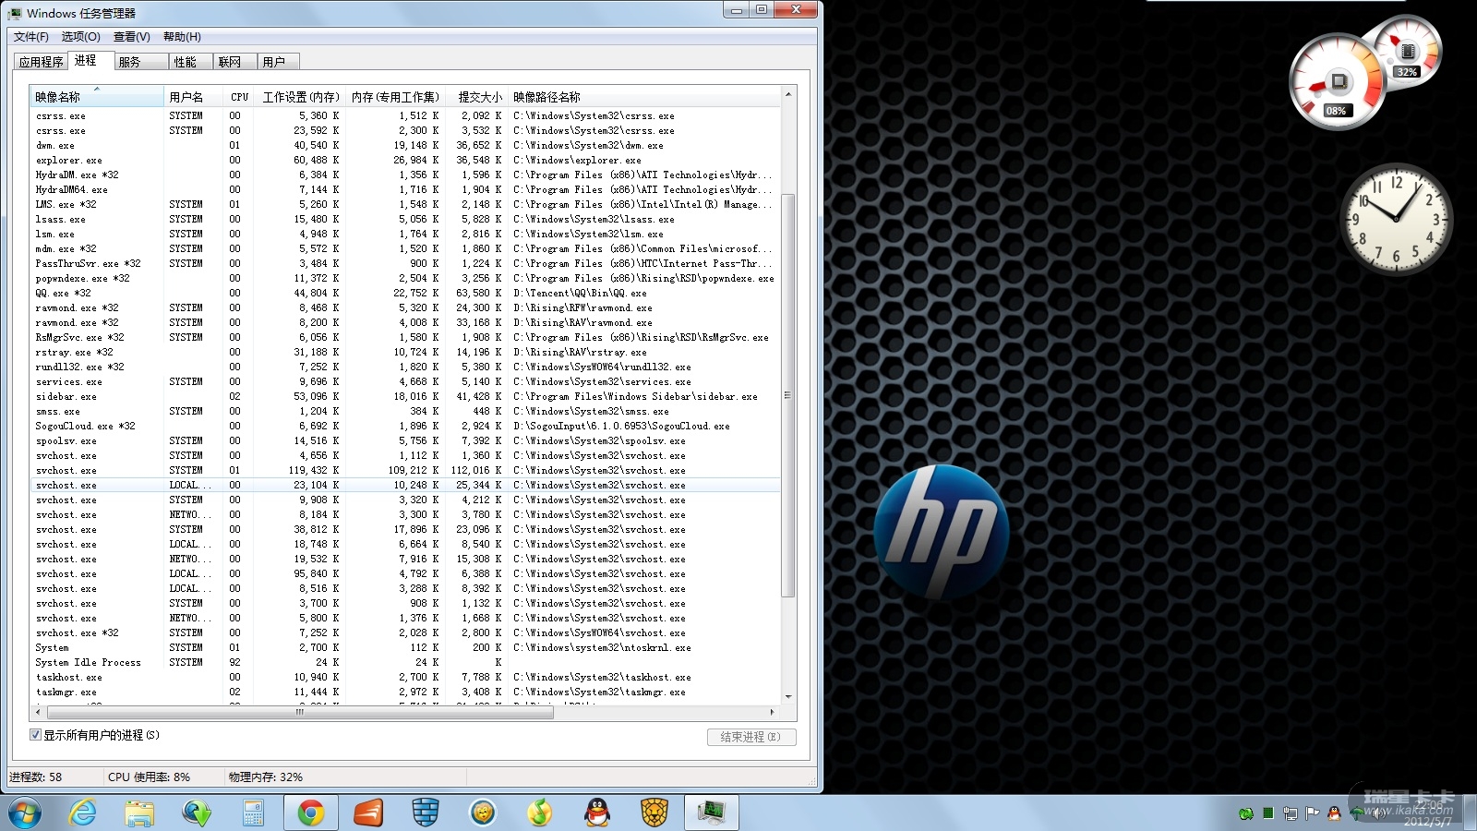The height and width of the screenshot is (831, 1477).
Task: Click the process list vertical scrollbar thumb
Action: tap(787, 395)
